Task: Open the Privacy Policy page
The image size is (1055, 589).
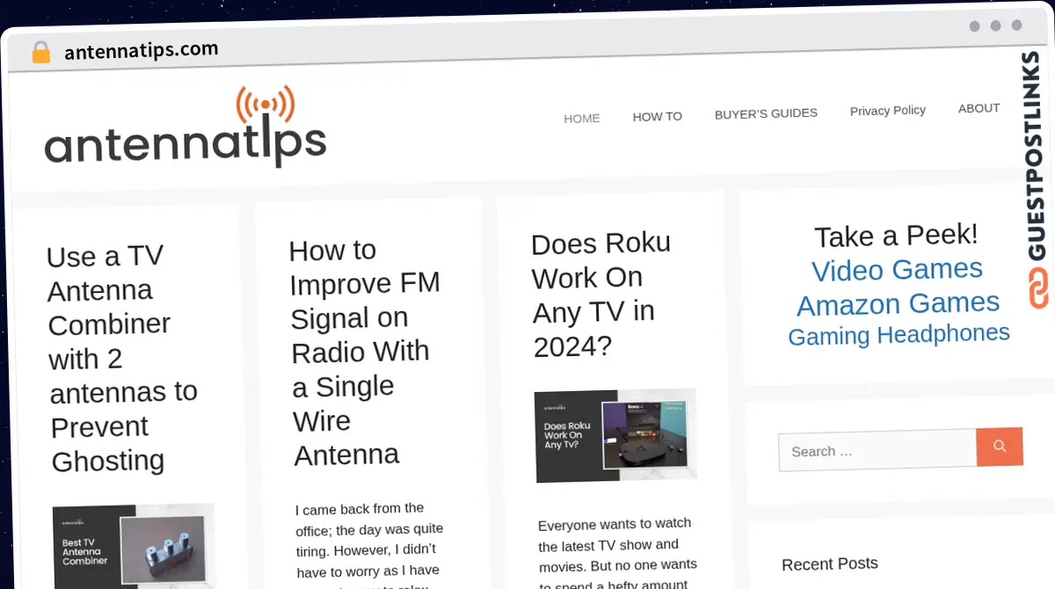Action: tap(888, 111)
